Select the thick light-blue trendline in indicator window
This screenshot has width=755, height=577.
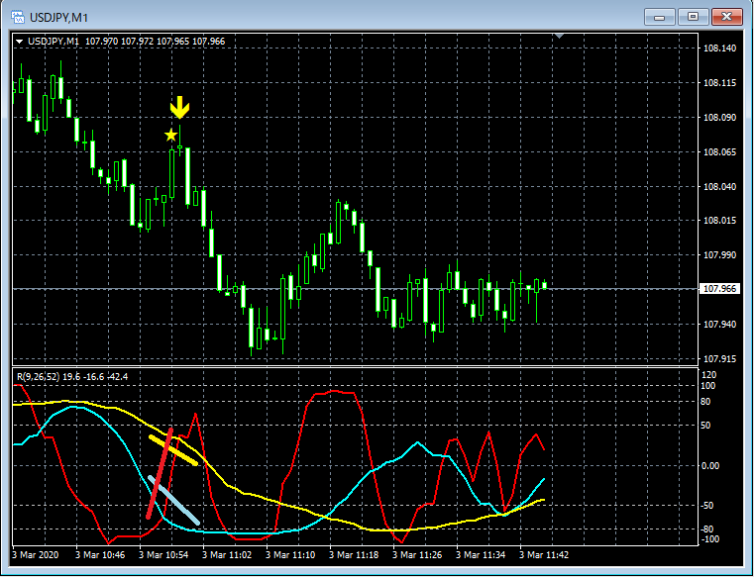[x=173, y=500]
